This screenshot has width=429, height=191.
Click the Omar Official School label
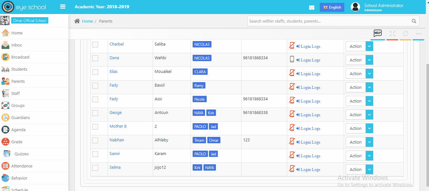click(x=30, y=21)
